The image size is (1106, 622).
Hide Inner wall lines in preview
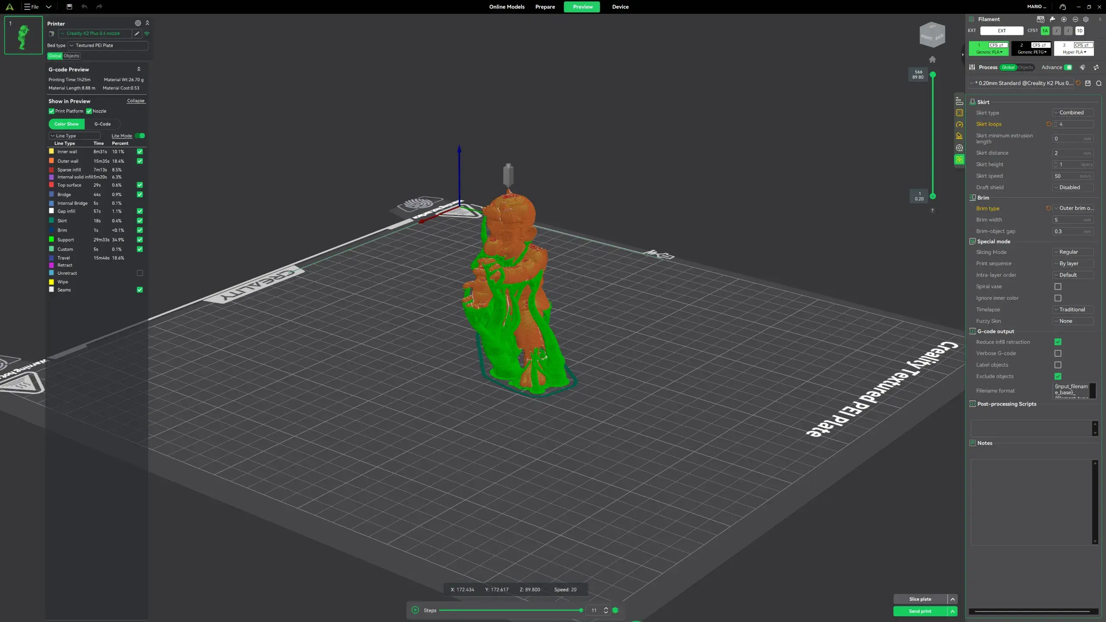140,152
